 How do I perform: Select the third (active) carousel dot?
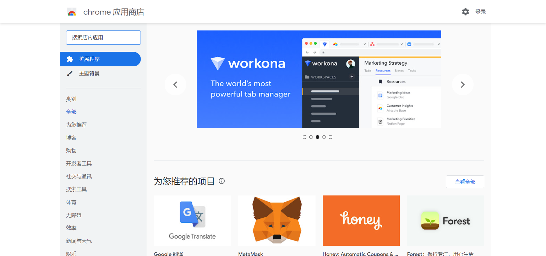click(x=317, y=137)
